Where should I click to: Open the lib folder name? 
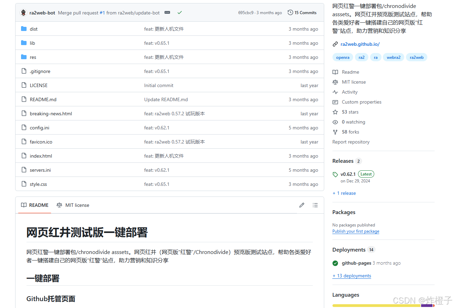(x=32, y=43)
